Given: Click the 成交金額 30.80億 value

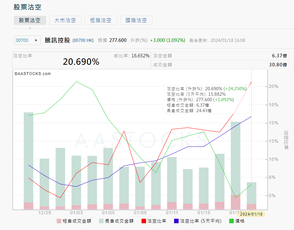Looking at the screenshot, I should [x=278, y=65].
